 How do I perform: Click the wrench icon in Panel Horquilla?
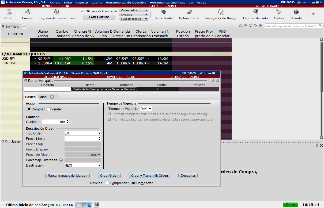[x=213, y=80]
